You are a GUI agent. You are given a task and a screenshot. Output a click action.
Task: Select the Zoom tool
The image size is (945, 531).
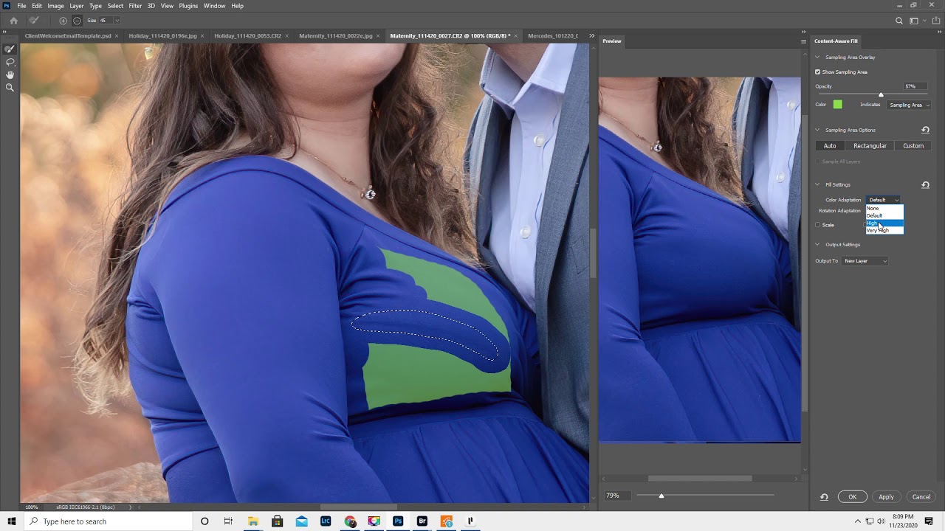(x=10, y=87)
